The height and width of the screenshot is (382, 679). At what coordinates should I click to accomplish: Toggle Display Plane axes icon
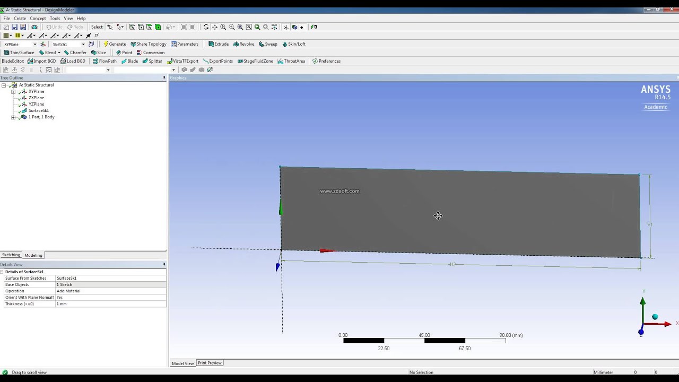click(285, 27)
